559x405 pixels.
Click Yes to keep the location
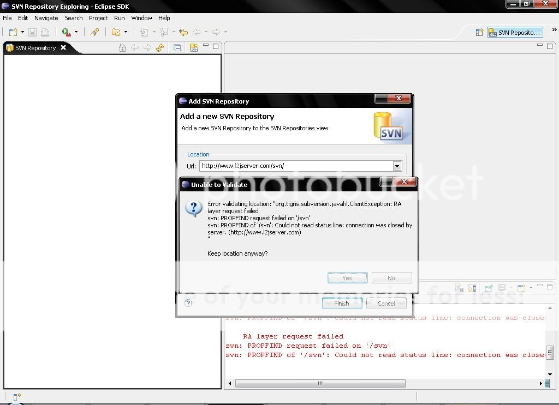pyautogui.click(x=347, y=278)
